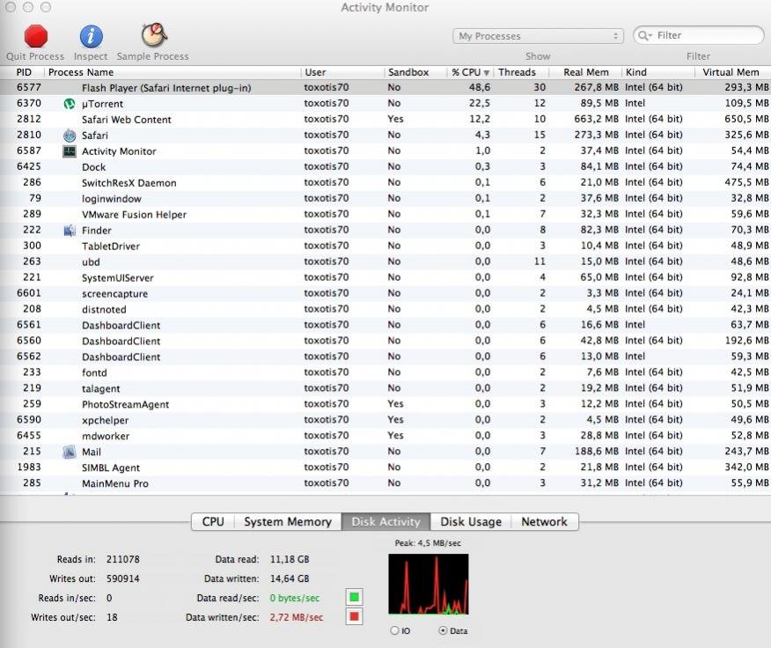Open the My Processes dropdown
This screenshot has height=648, width=771.
[538, 36]
